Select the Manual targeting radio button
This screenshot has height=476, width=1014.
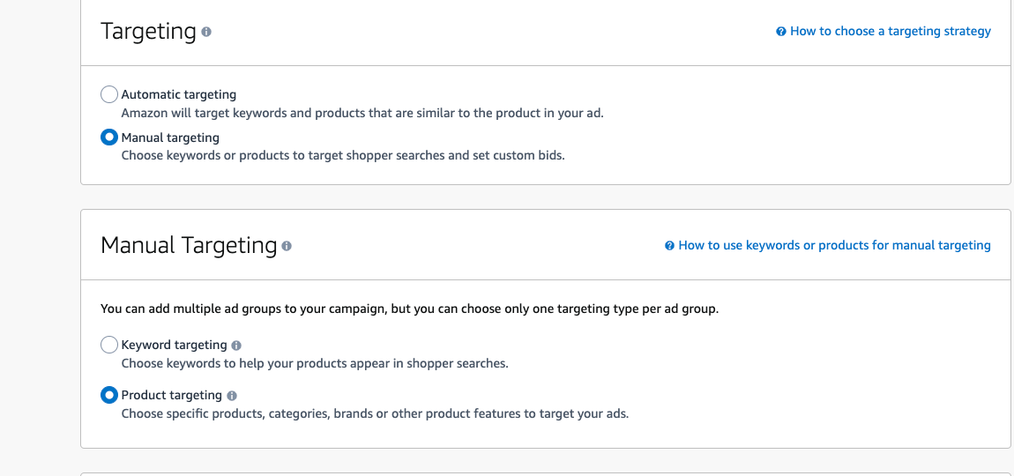(109, 138)
